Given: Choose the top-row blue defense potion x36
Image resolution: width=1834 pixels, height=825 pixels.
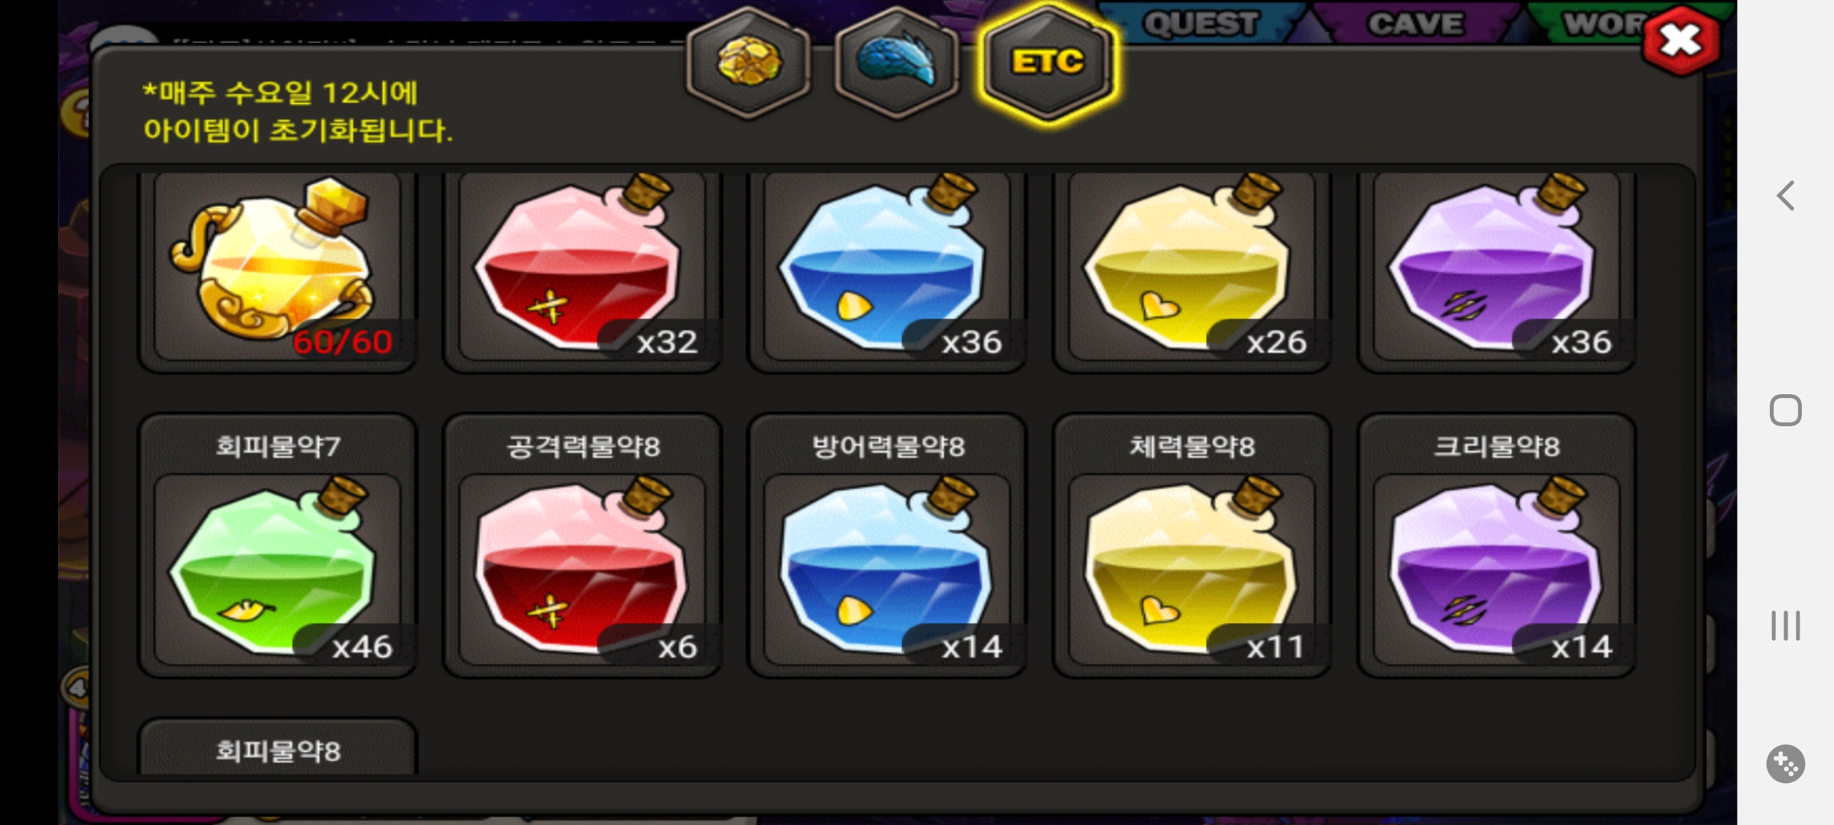Looking at the screenshot, I should [x=887, y=267].
